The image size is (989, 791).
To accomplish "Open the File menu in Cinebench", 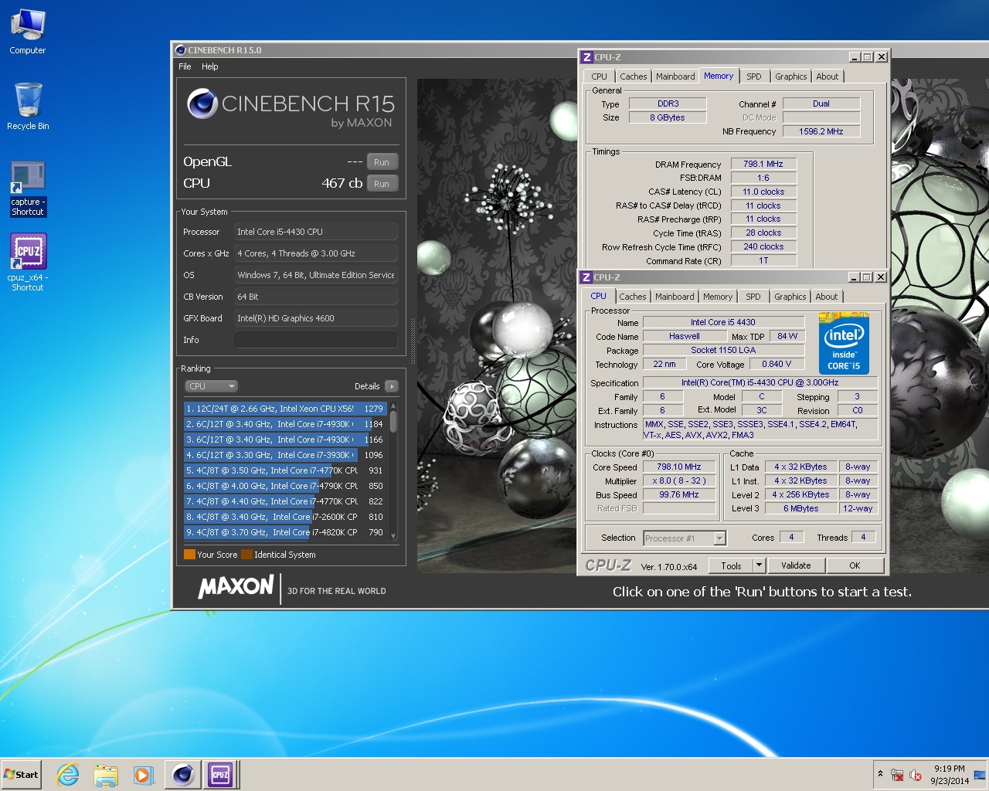I will 185,66.
